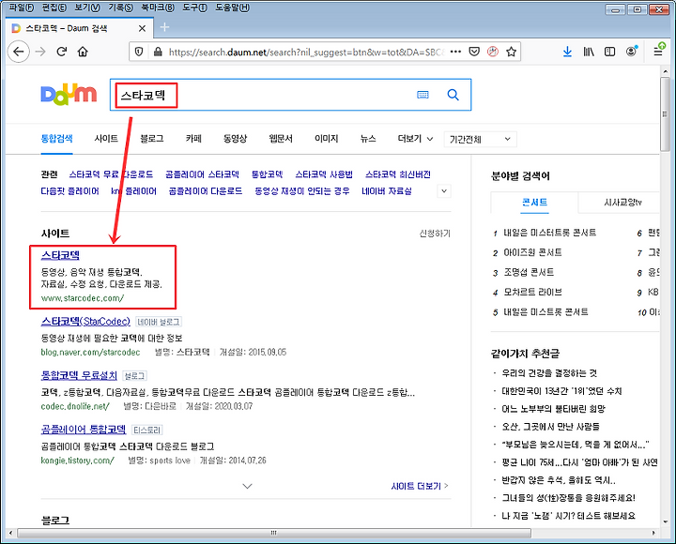The width and height of the screenshot is (676, 544).
Task: Open the 파일(F) menu
Action: [x=21, y=8]
